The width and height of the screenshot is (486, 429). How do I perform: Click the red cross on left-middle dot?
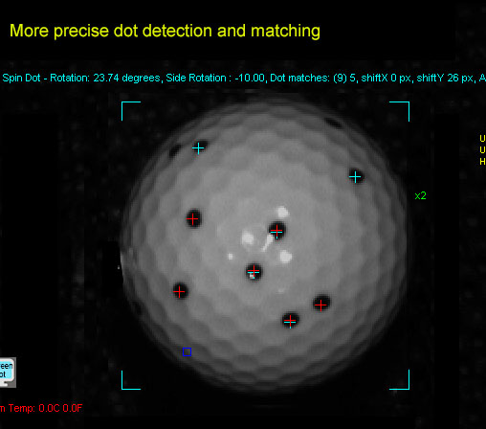tap(192, 219)
